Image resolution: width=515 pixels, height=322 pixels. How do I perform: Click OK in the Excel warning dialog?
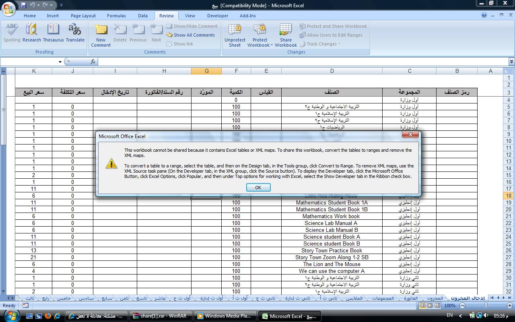pos(258,188)
